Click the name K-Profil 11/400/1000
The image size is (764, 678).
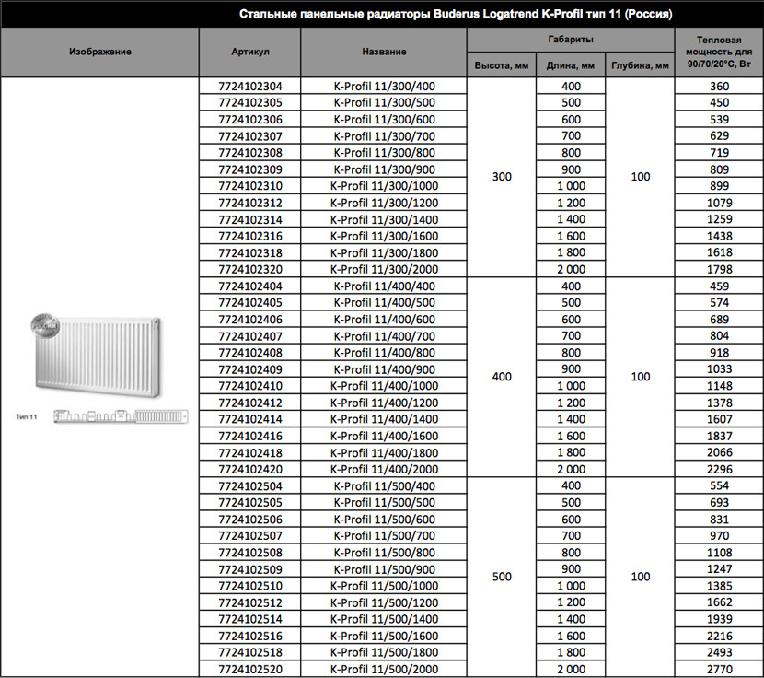pyautogui.click(x=384, y=386)
